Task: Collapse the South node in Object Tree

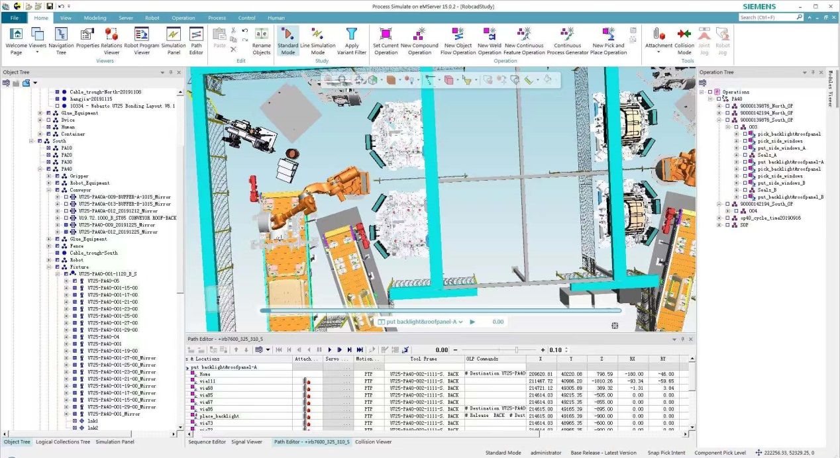Action: (x=31, y=141)
